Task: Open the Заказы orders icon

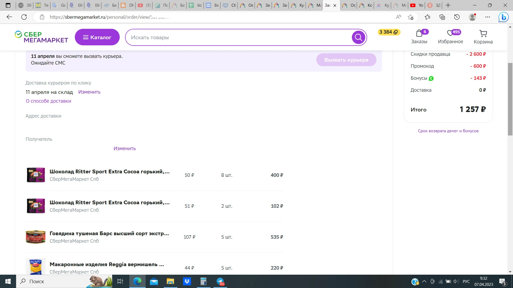Action: [419, 37]
